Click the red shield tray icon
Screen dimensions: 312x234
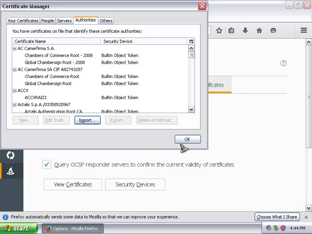(283, 228)
